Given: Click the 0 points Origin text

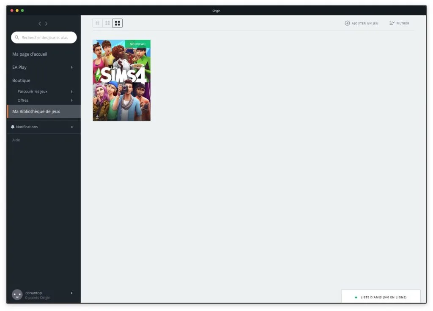Looking at the screenshot, I should (38, 298).
